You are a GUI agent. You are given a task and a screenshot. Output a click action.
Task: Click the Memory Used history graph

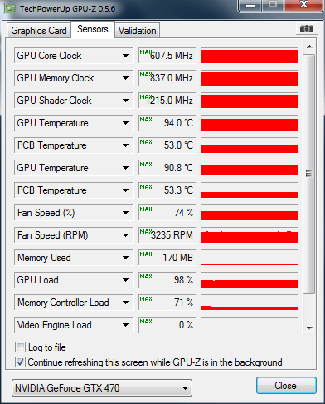[250, 258]
